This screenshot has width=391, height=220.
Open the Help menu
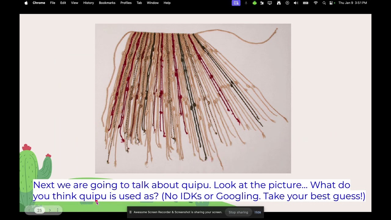click(167, 3)
